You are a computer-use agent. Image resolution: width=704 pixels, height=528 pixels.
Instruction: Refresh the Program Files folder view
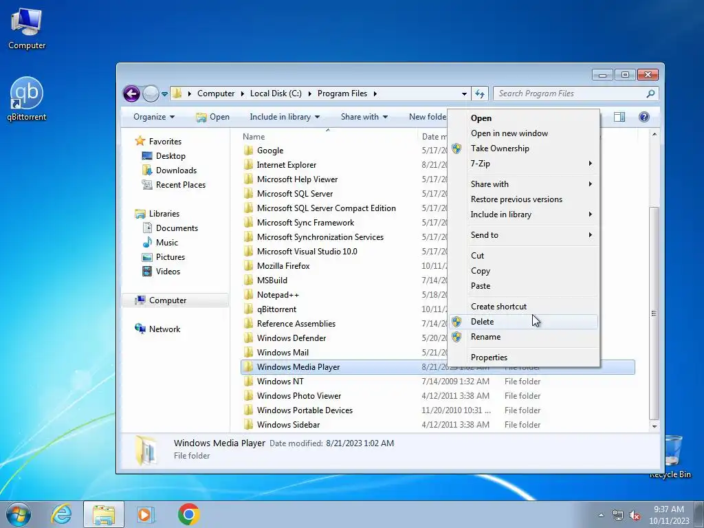480,93
